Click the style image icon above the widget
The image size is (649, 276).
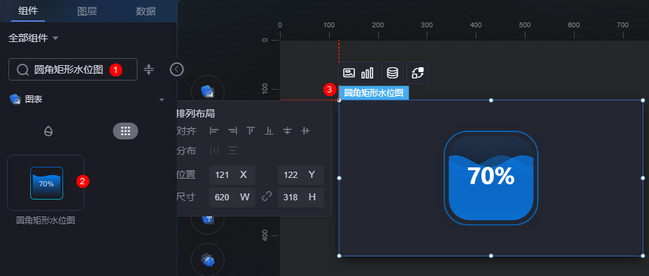click(349, 73)
